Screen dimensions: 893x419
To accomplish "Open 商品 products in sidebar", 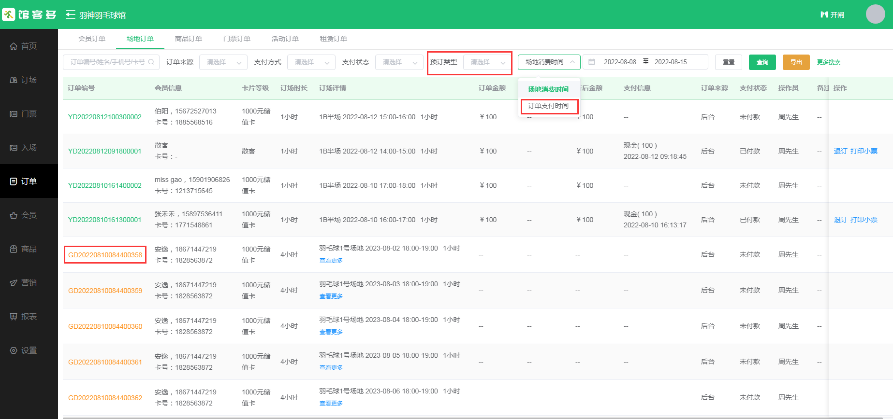I will pos(29,249).
